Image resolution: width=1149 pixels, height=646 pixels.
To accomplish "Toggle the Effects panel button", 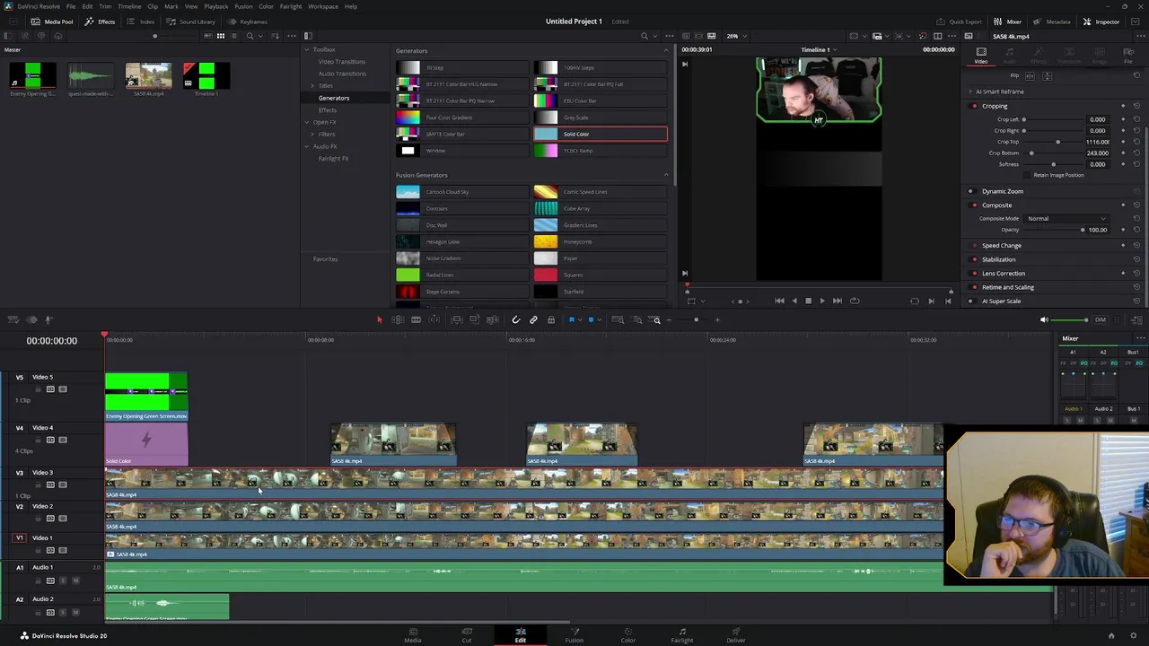I will pyautogui.click(x=101, y=22).
